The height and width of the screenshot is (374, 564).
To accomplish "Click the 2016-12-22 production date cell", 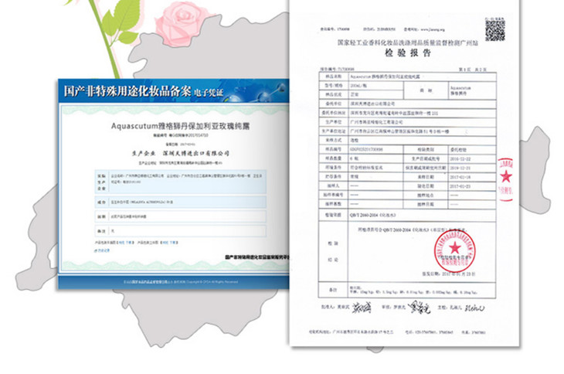I will pos(472,158).
